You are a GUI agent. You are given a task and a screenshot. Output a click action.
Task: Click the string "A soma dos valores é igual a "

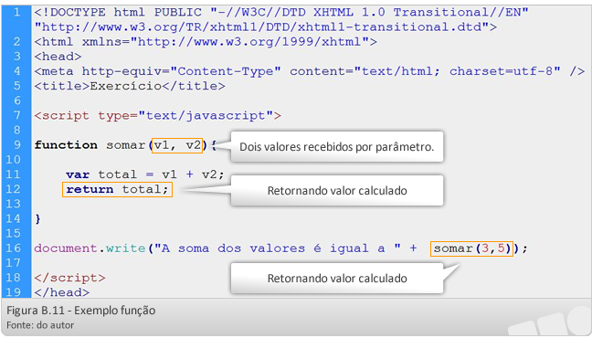278,248
